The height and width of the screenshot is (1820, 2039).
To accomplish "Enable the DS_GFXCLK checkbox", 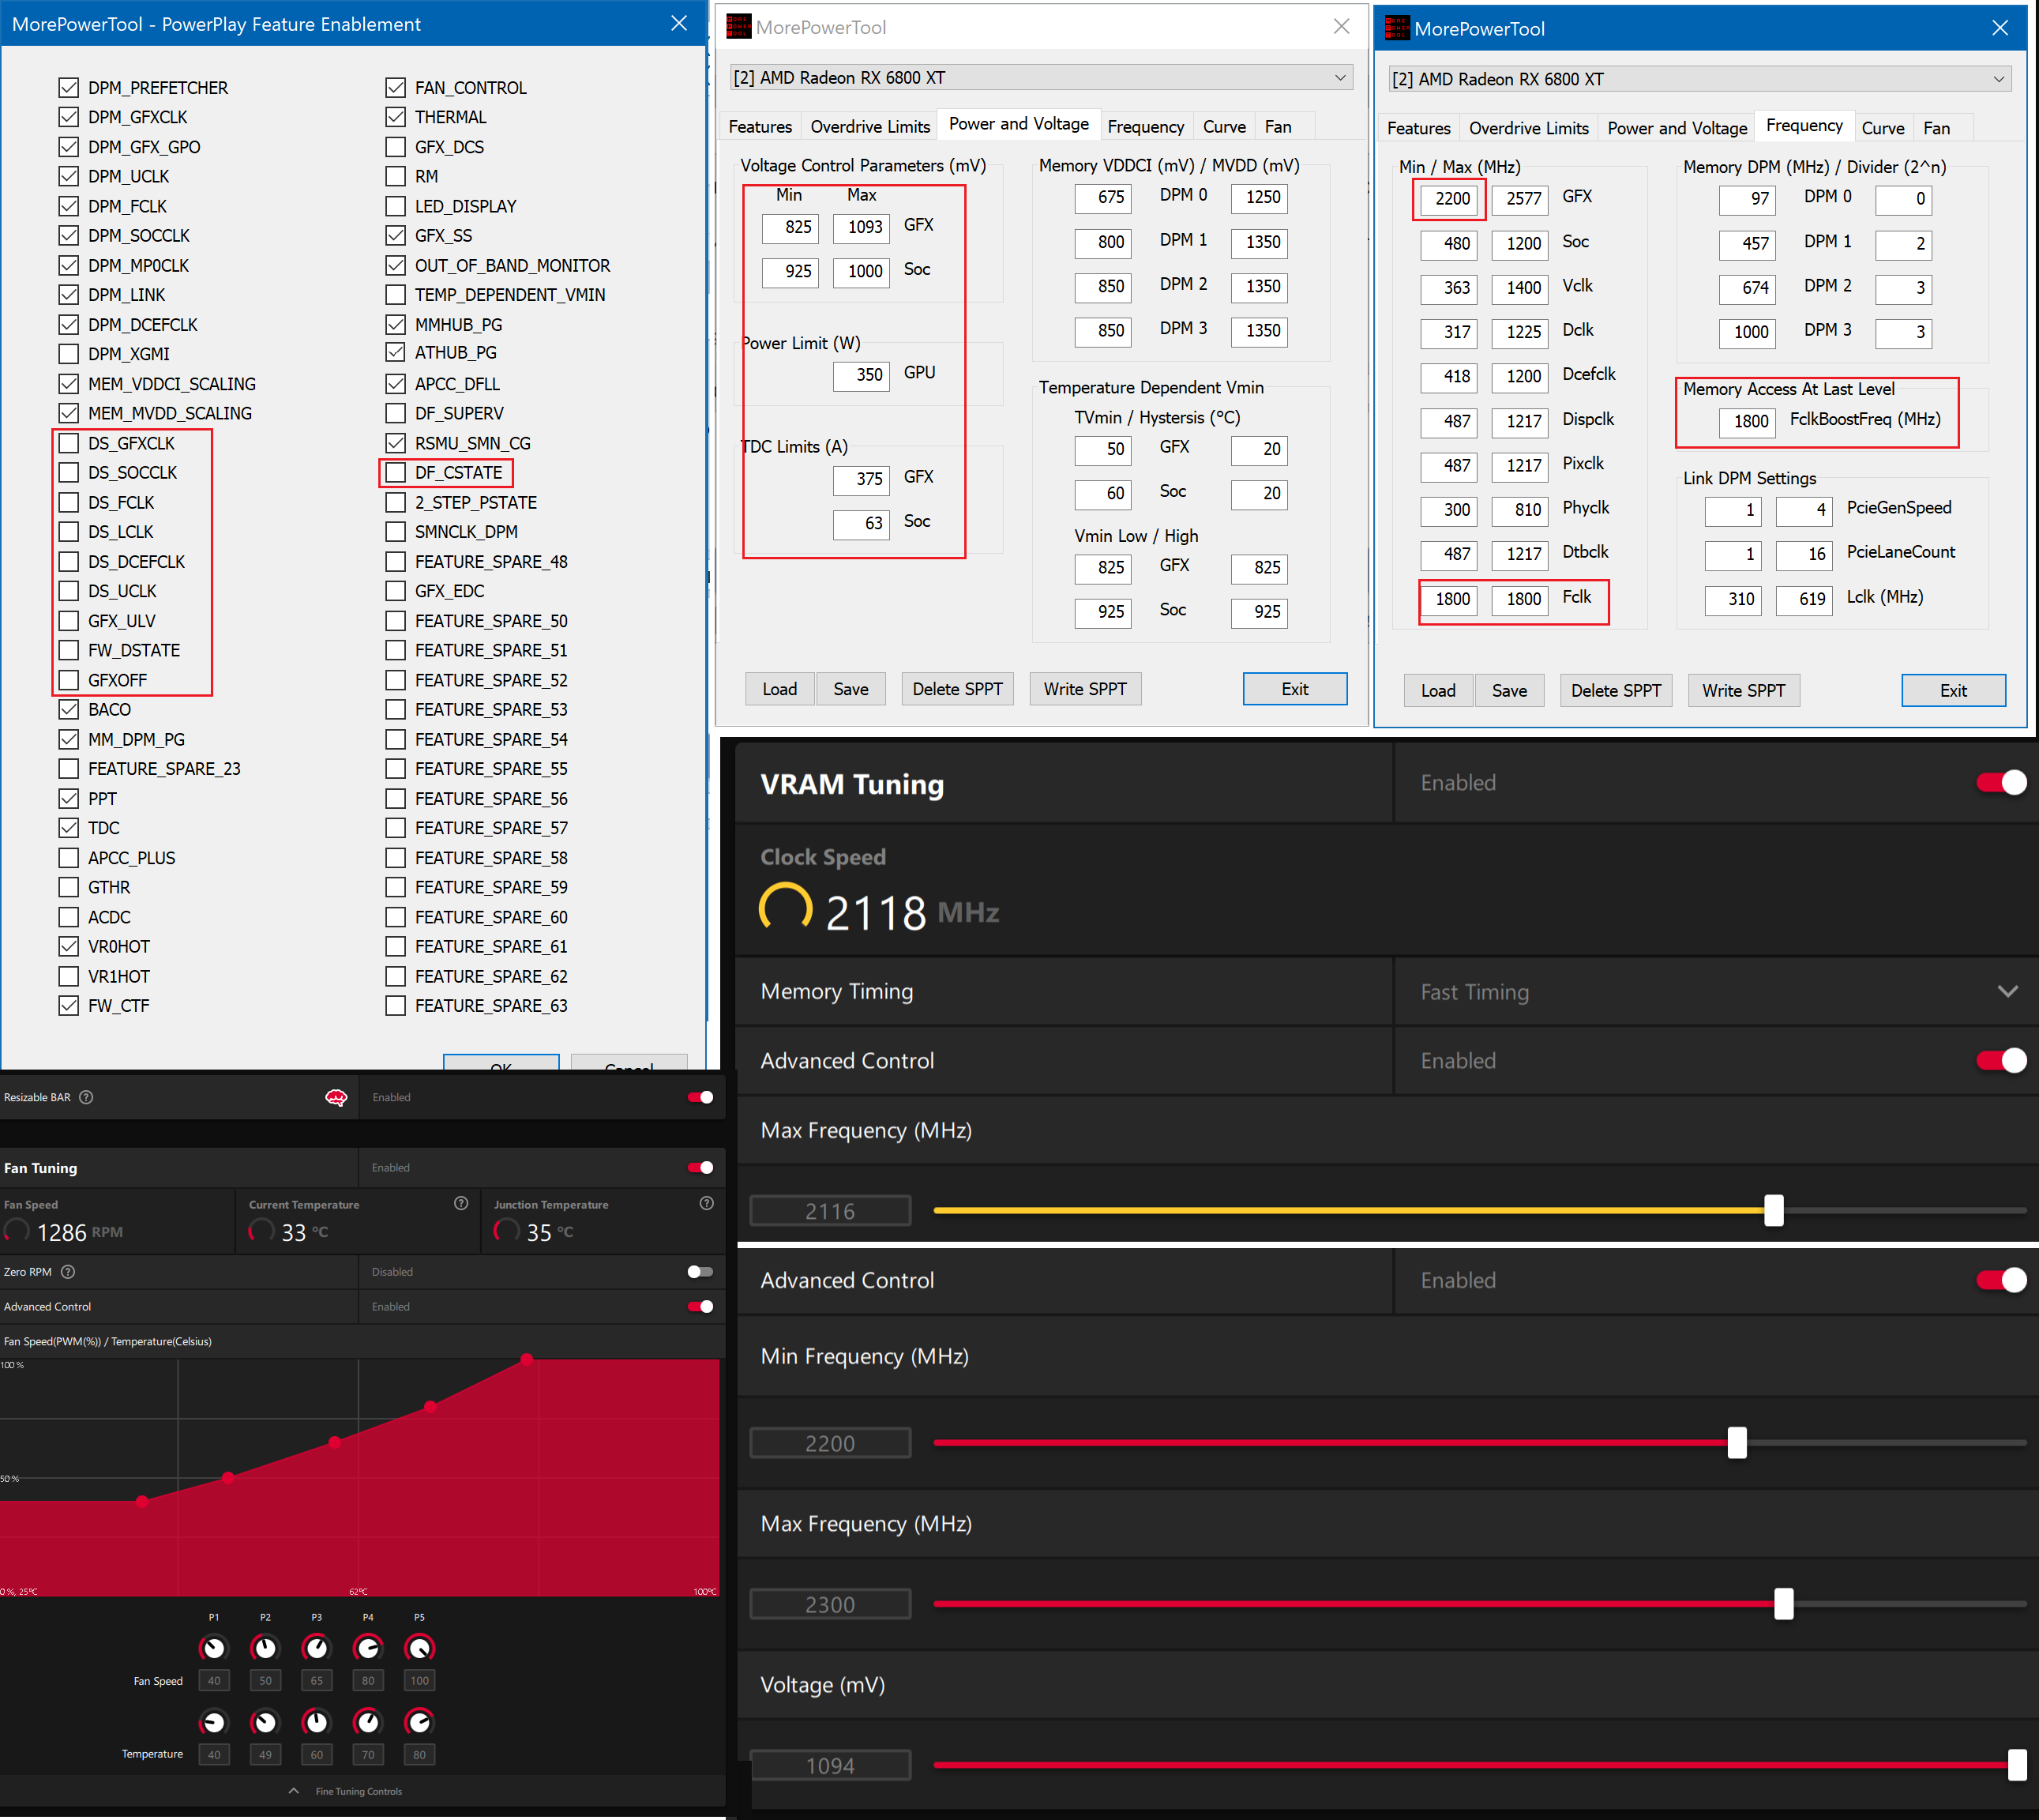I will pos(69,443).
